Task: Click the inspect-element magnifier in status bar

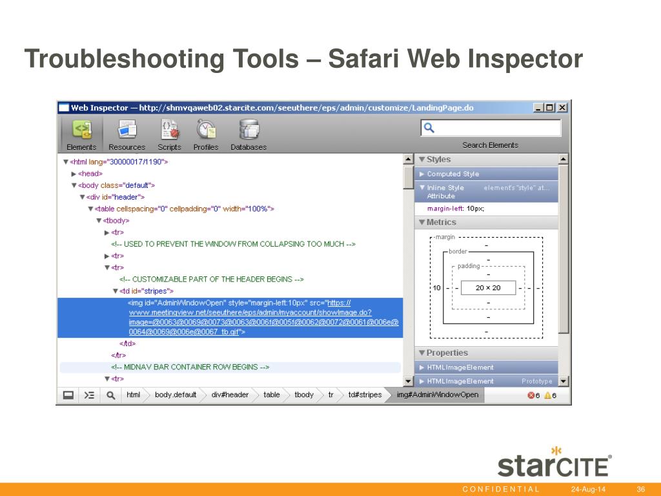Action: (111, 395)
